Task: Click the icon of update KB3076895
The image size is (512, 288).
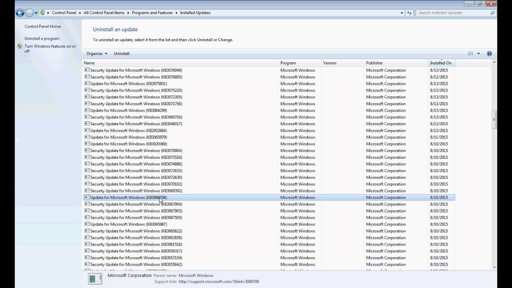Action: tap(87, 77)
